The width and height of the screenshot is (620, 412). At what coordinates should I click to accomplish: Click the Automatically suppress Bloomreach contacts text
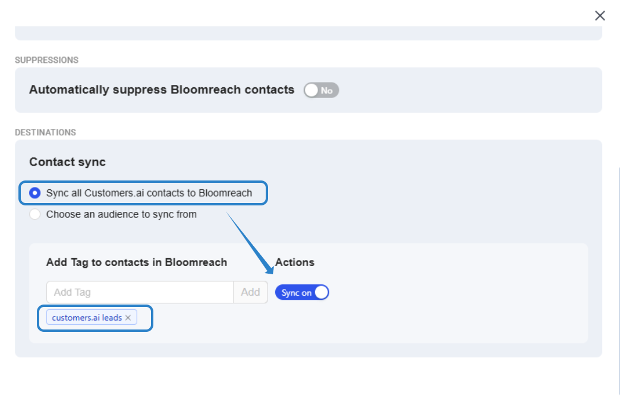point(161,90)
